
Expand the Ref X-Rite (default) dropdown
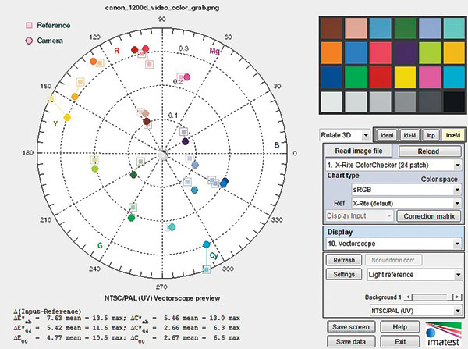point(406,204)
